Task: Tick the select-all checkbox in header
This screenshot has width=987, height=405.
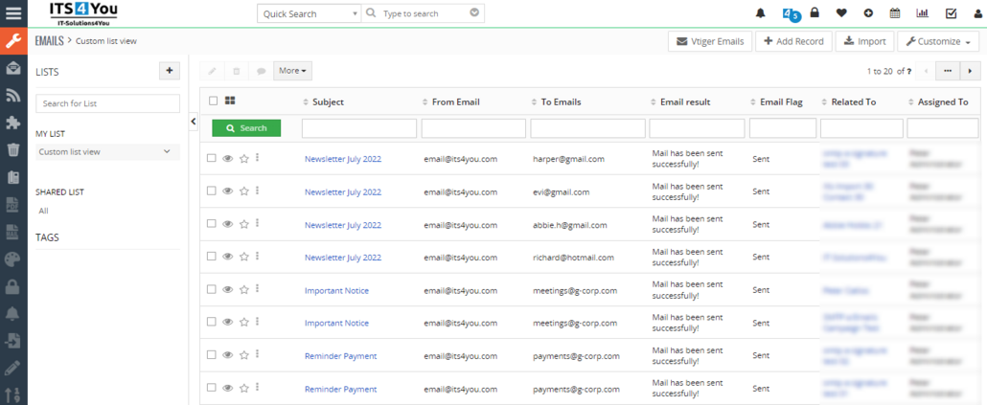Action: 213,101
